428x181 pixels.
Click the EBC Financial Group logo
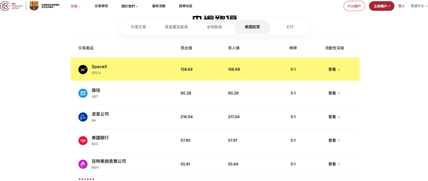click(12, 6)
